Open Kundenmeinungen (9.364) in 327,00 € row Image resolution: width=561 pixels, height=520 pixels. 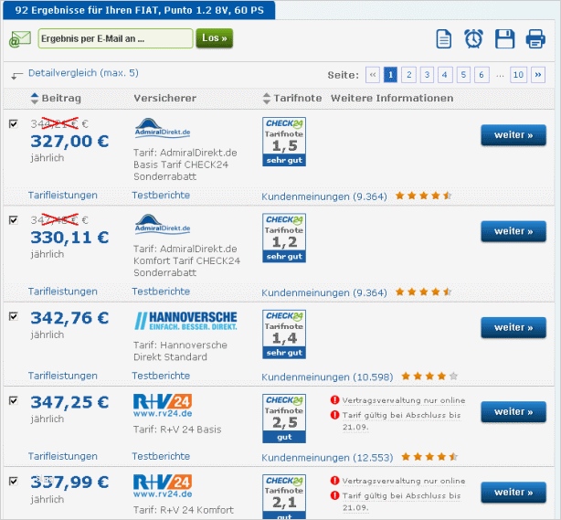tap(324, 196)
